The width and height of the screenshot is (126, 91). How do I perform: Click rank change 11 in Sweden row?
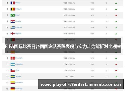point(106,77)
